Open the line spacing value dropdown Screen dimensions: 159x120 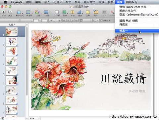(x=87, y=20)
